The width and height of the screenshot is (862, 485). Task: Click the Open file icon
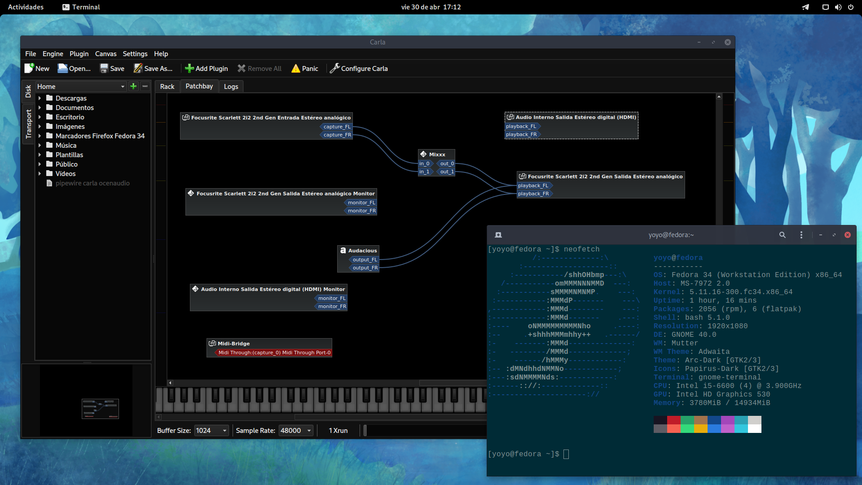[x=63, y=68]
